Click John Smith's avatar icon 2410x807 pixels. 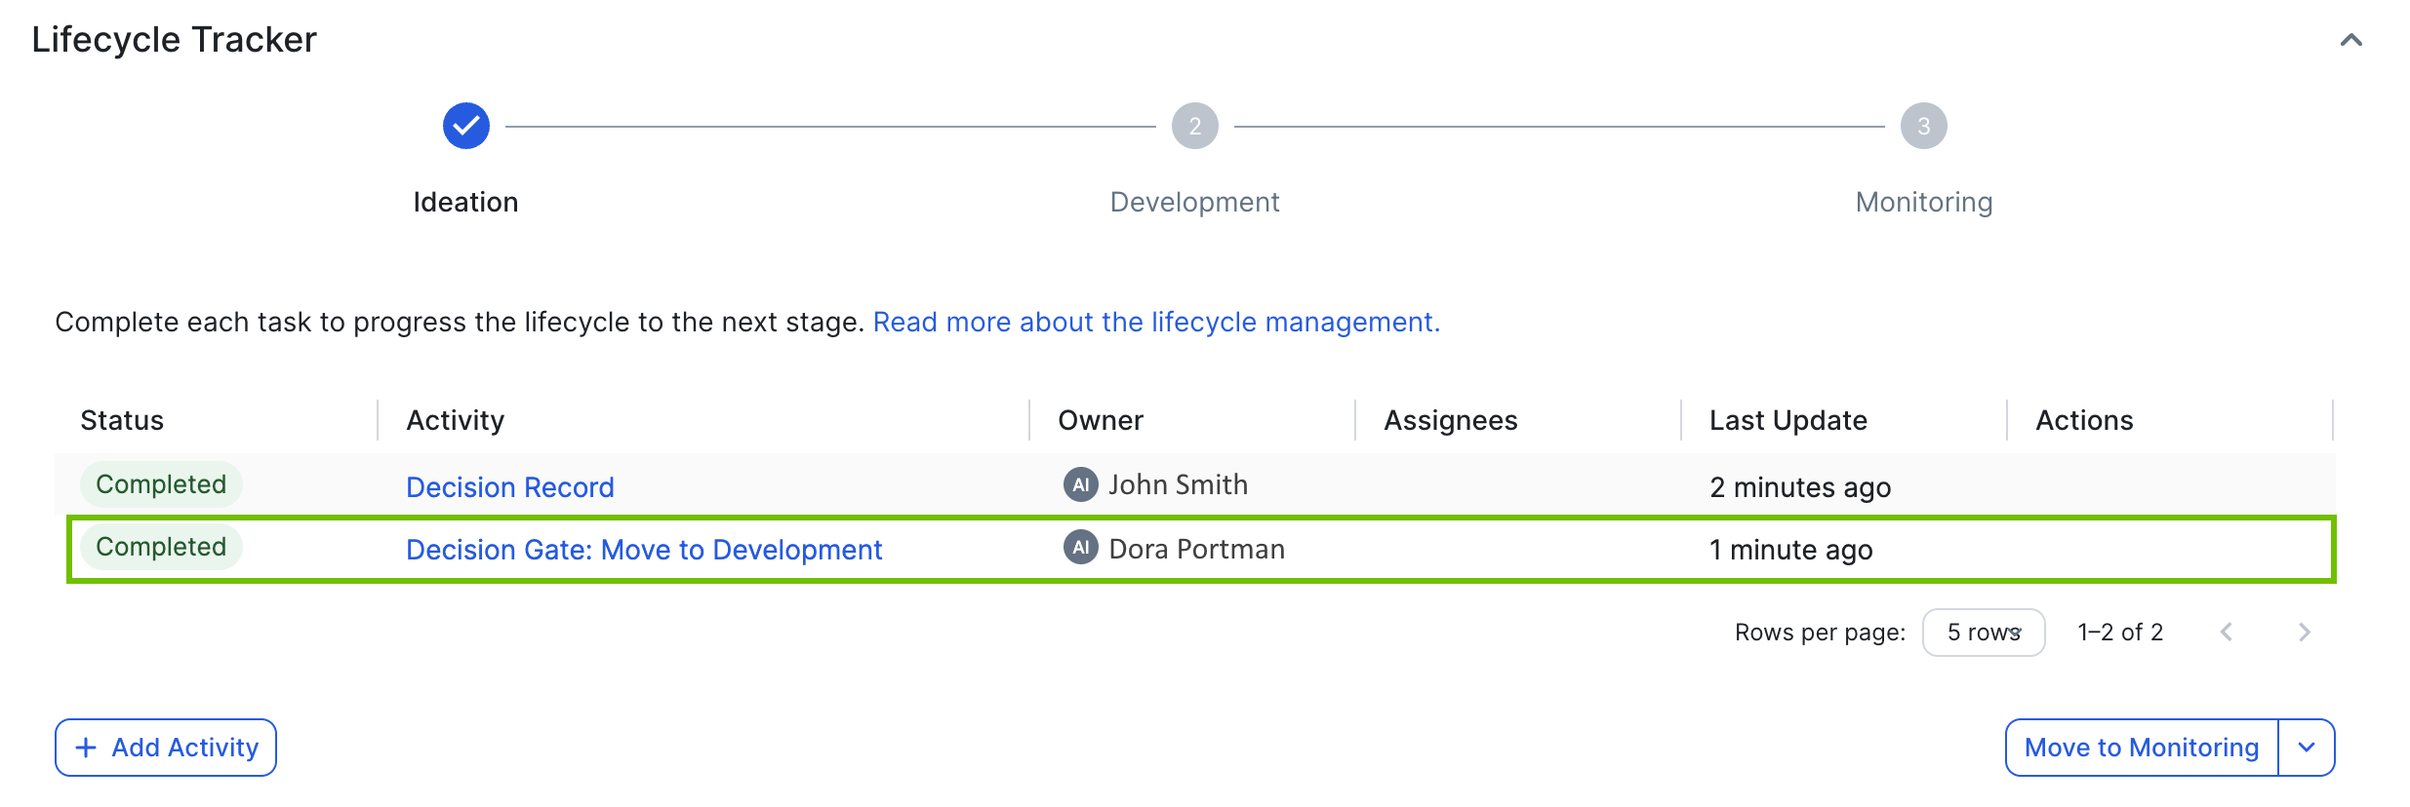click(x=1080, y=484)
